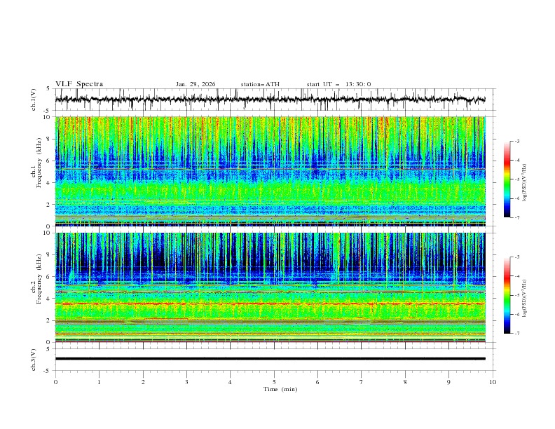Click the ch.2 PSD color scale bar
The width and height of the screenshot is (555, 429).
pos(507,295)
